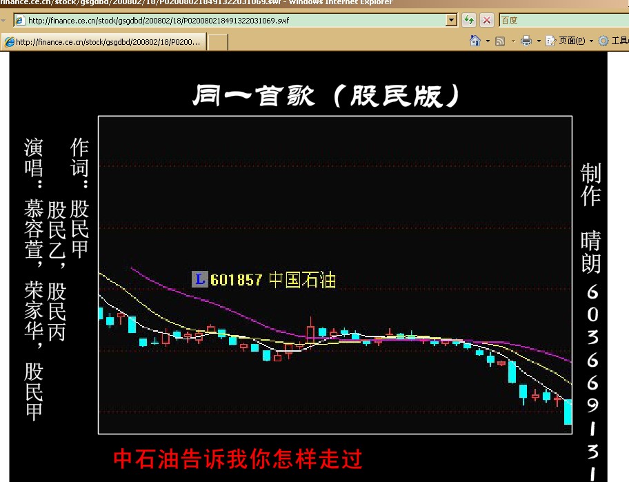This screenshot has height=482, width=629.
Task: Refresh the current webpage
Action: 469,20
